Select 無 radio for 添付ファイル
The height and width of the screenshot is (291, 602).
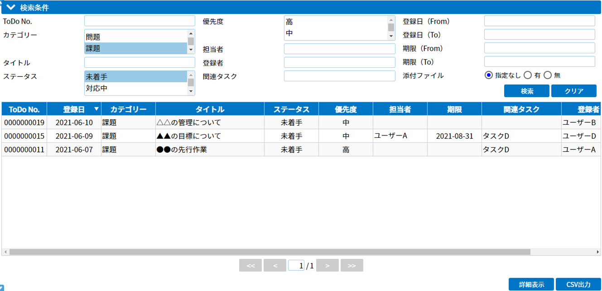pos(548,75)
